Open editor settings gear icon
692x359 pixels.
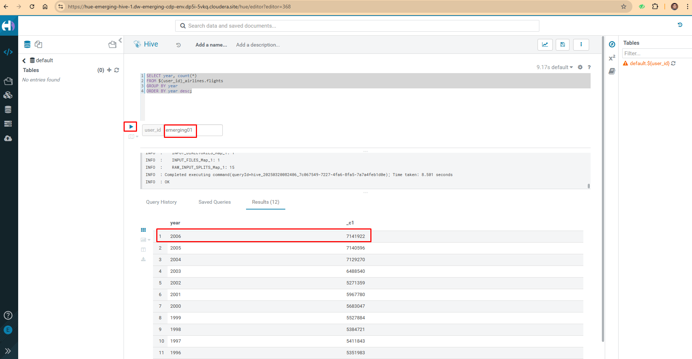point(580,67)
